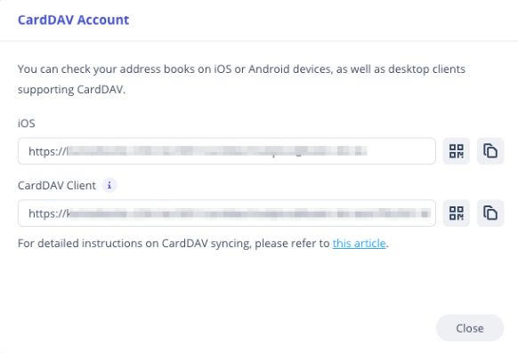Click the https:// prefix in CardDAV Client field

click(x=47, y=213)
